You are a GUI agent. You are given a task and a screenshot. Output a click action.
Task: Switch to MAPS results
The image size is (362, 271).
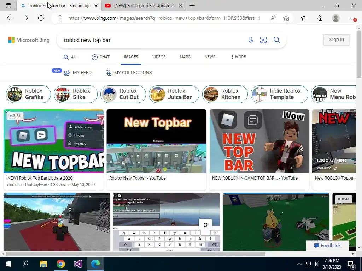pos(185,57)
